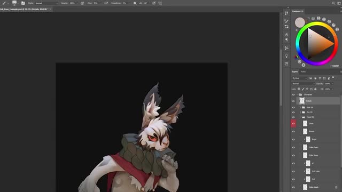342x192 pixels.
Task: Toggle visibility of Head group
Action: [293, 117]
